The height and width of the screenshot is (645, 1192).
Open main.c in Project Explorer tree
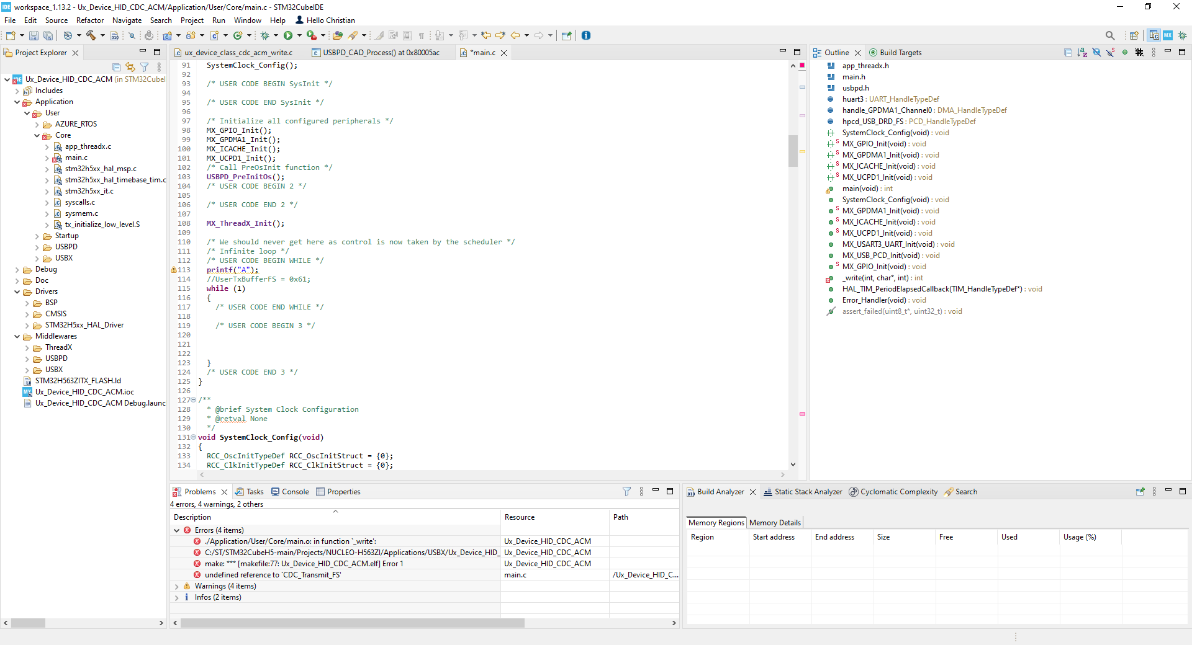76,158
